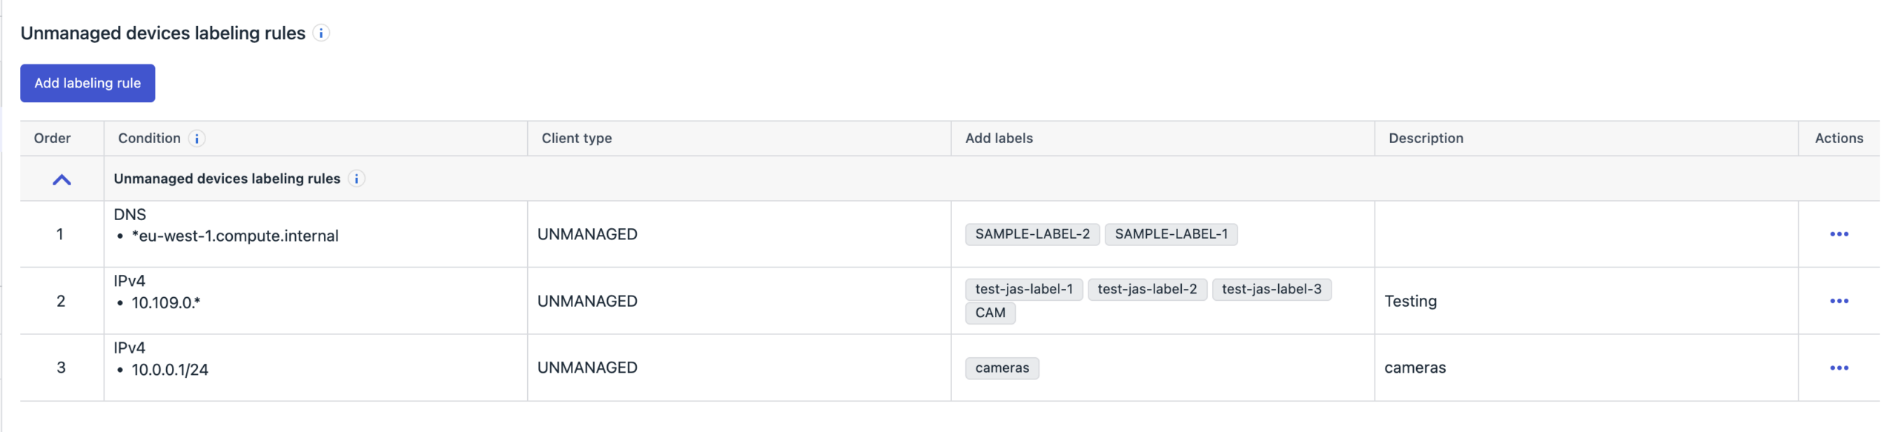The height and width of the screenshot is (432, 1898).
Task: Click info icon next to Condition header
Action: (196, 139)
